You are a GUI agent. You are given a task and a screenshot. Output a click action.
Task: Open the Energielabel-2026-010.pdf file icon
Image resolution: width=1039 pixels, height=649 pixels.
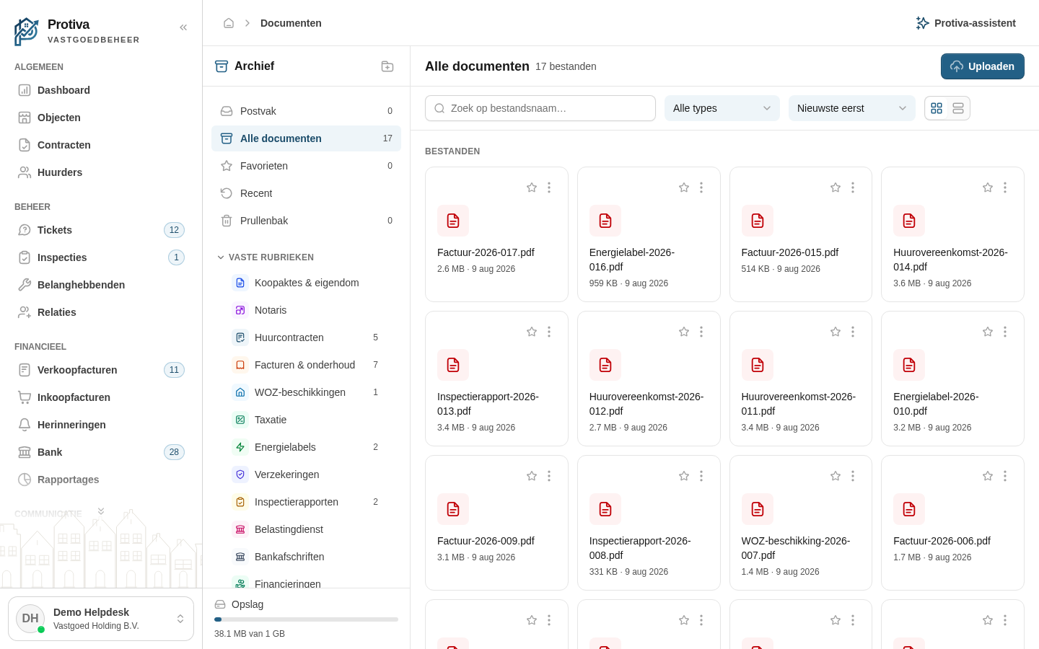(x=909, y=365)
